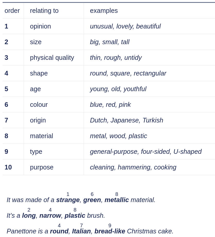The width and height of the screenshot is (215, 237).
Task: Click the order number 10 cell
Action: click(x=8, y=167)
